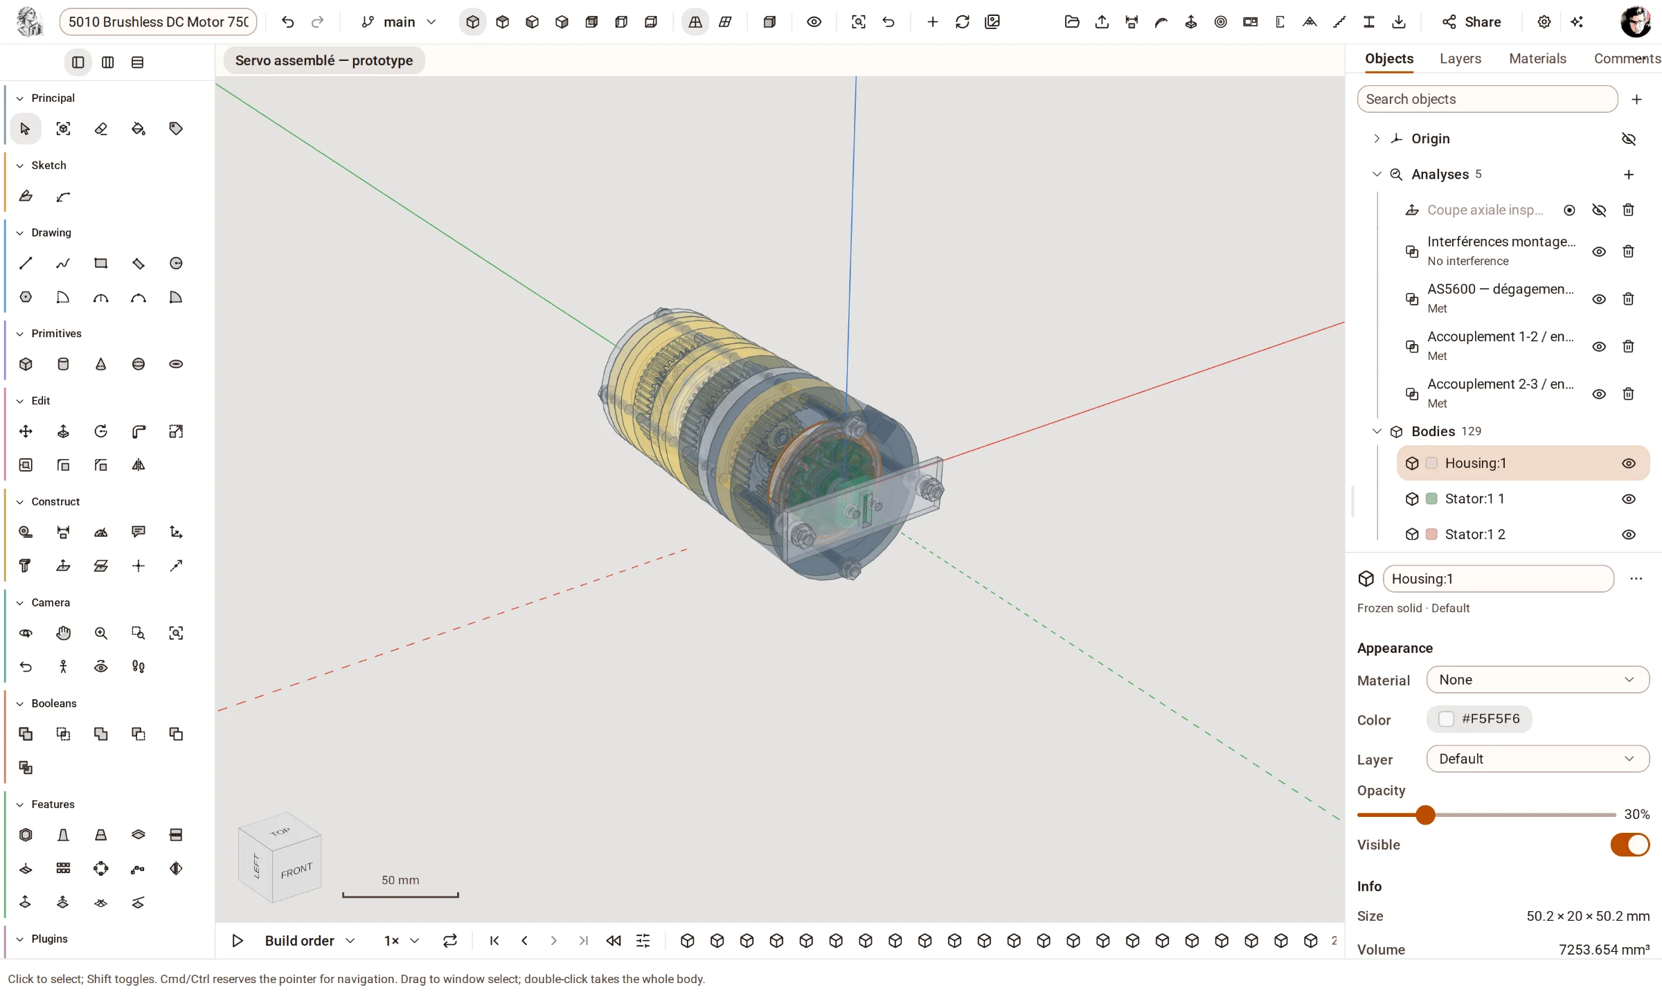Open the Material dropdown
The height and width of the screenshot is (999, 1662).
pyautogui.click(x=1537, y=680)
